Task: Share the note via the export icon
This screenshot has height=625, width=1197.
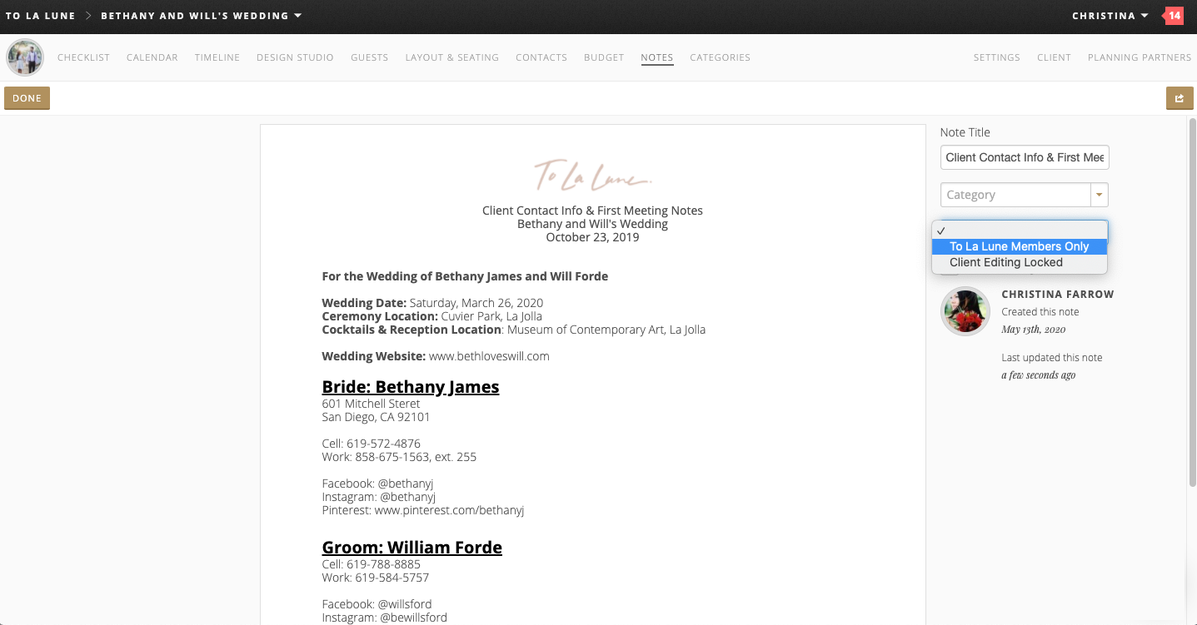Action: click(1180, 97)
